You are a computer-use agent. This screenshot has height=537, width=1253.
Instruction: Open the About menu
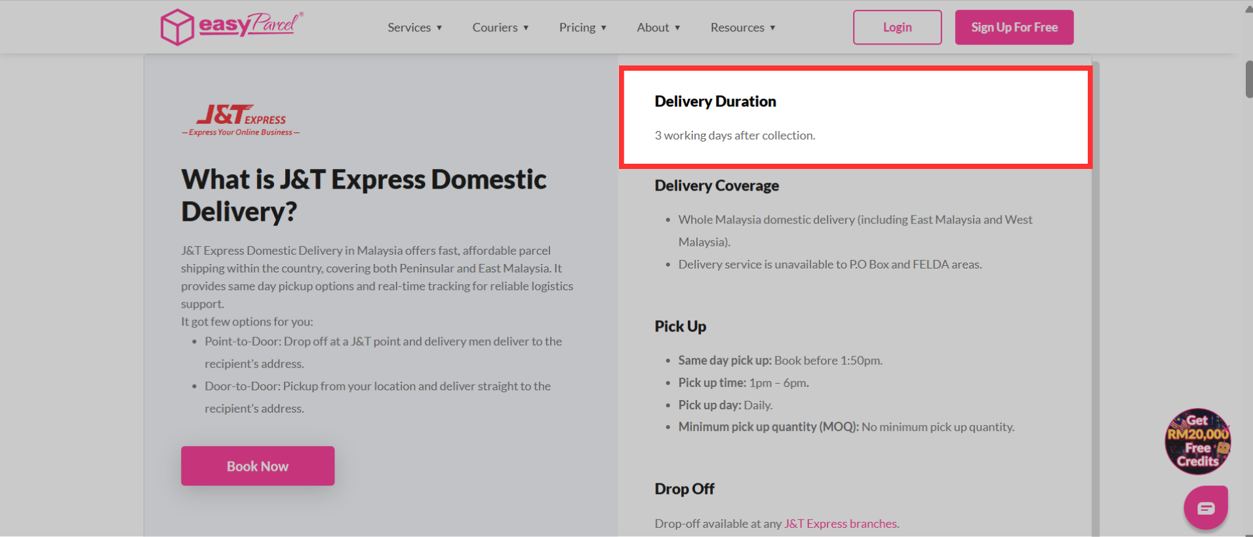pyautogui.click(x=658, y=28)
